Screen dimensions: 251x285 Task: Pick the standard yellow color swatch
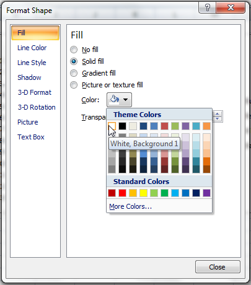[x=143, y=193]
